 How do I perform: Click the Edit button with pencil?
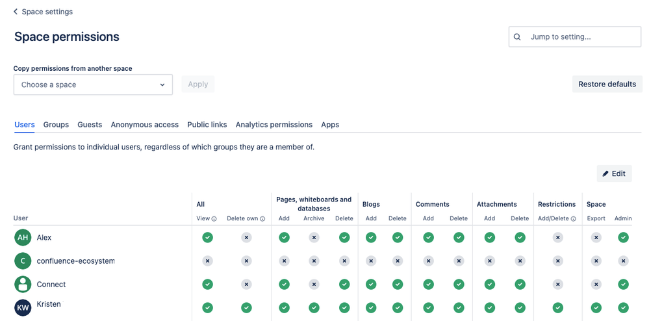click(x=614, y=173)
